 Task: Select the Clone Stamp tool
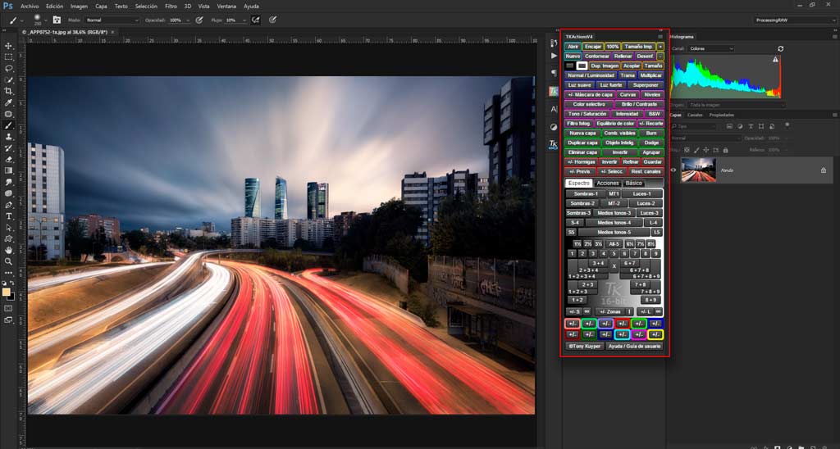tap(8, 137)
